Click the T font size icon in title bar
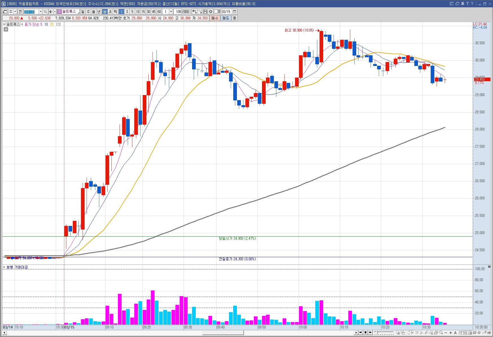The image size is (493, 337). point(467,4)
